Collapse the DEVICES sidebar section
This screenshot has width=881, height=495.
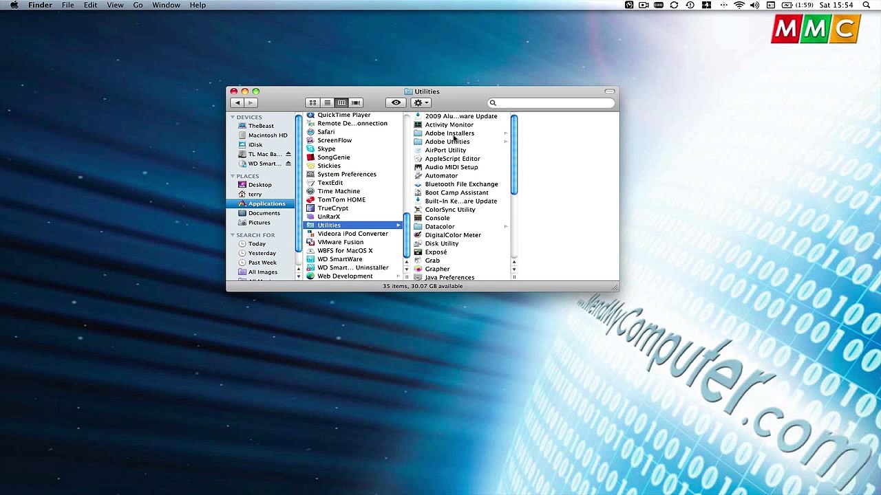[233, 118]
